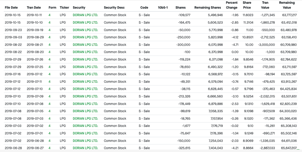
Task: Open DORIAN LPG LTD. link in 2019-10-10 row
Action: [85, 23]
